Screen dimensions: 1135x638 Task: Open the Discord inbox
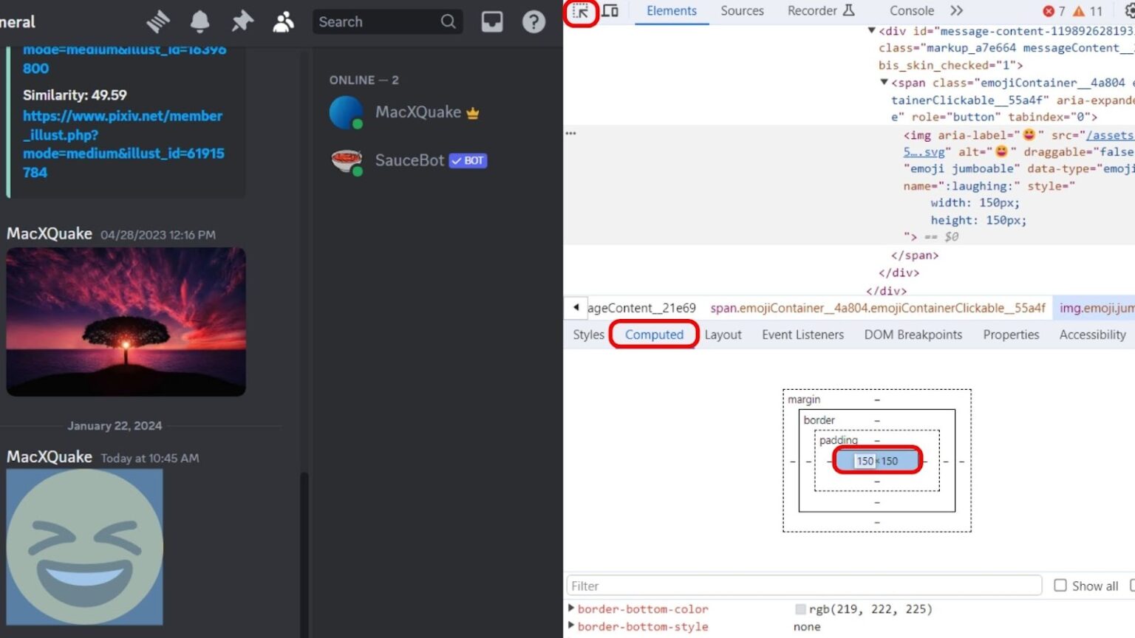491,21
